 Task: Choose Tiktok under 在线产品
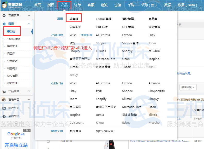153,115
